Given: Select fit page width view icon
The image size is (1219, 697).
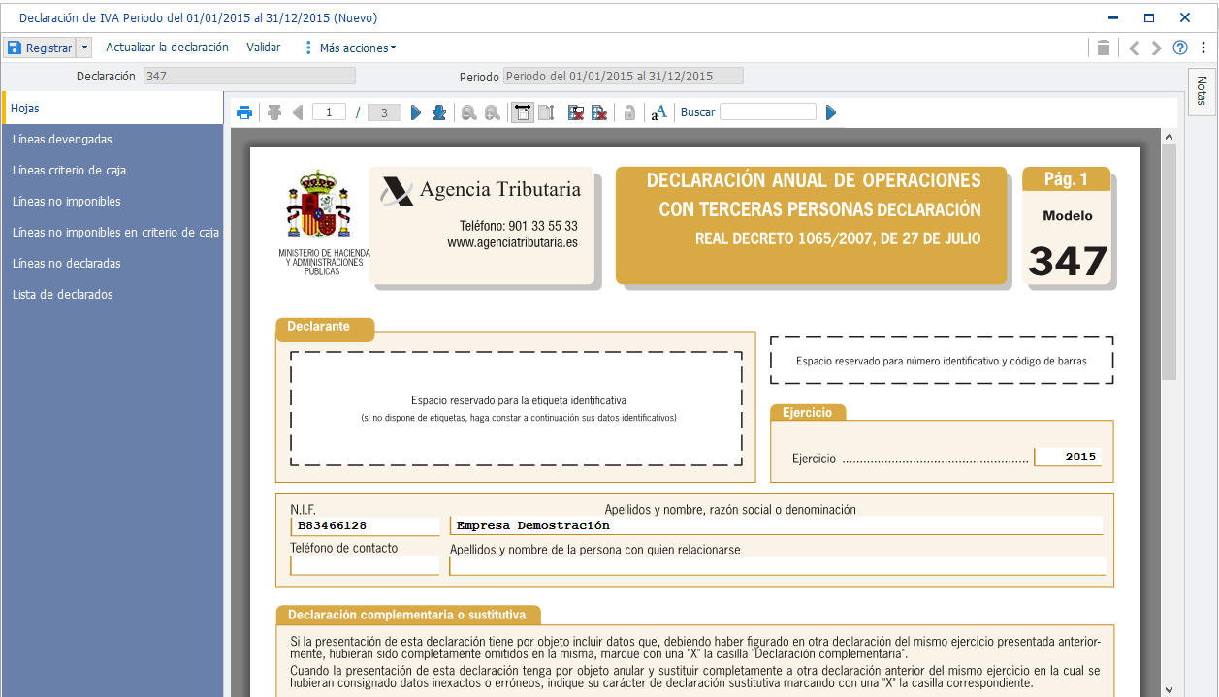Looking at the screenshot, I should click(x=522, y=112).
